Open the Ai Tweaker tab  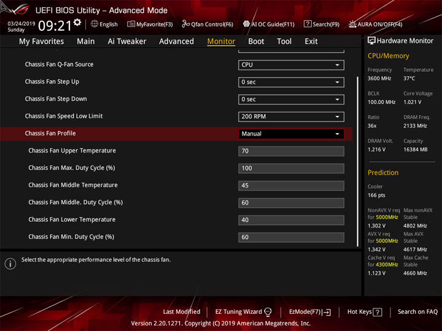coord(127,42)
